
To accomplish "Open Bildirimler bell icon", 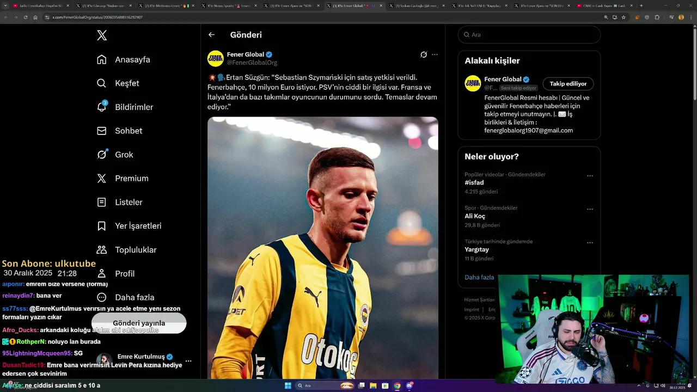I will pos(102,107).
